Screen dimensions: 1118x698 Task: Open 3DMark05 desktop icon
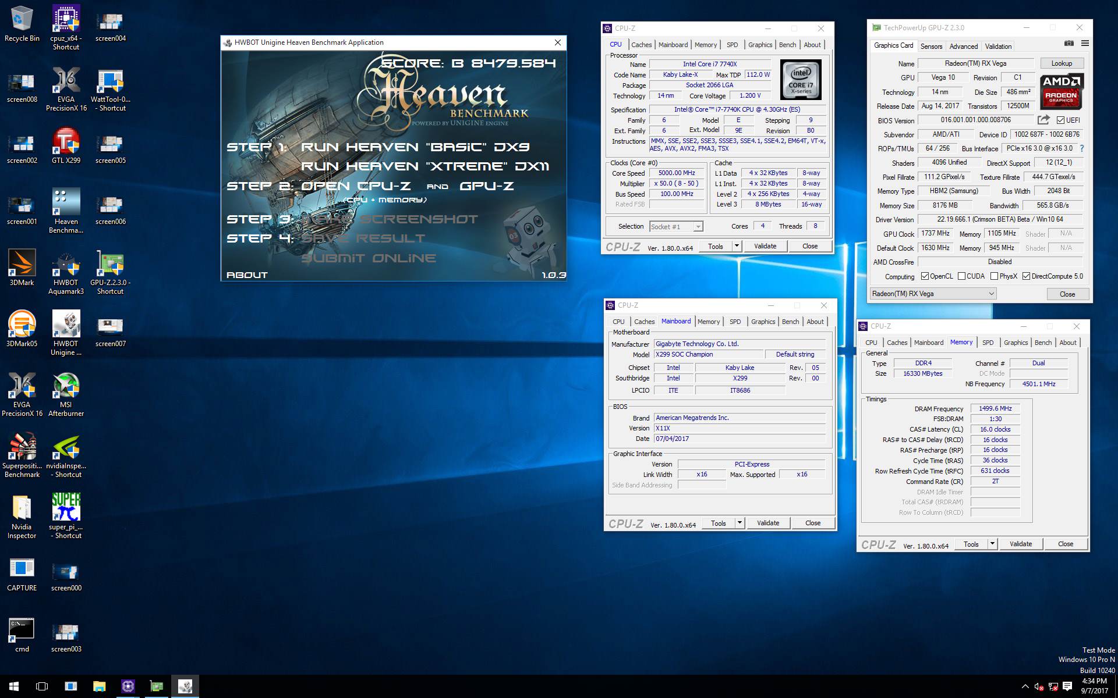point(22,329)
